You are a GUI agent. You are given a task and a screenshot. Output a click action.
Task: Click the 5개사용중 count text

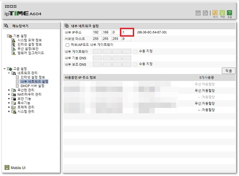(x=207, y=78)
